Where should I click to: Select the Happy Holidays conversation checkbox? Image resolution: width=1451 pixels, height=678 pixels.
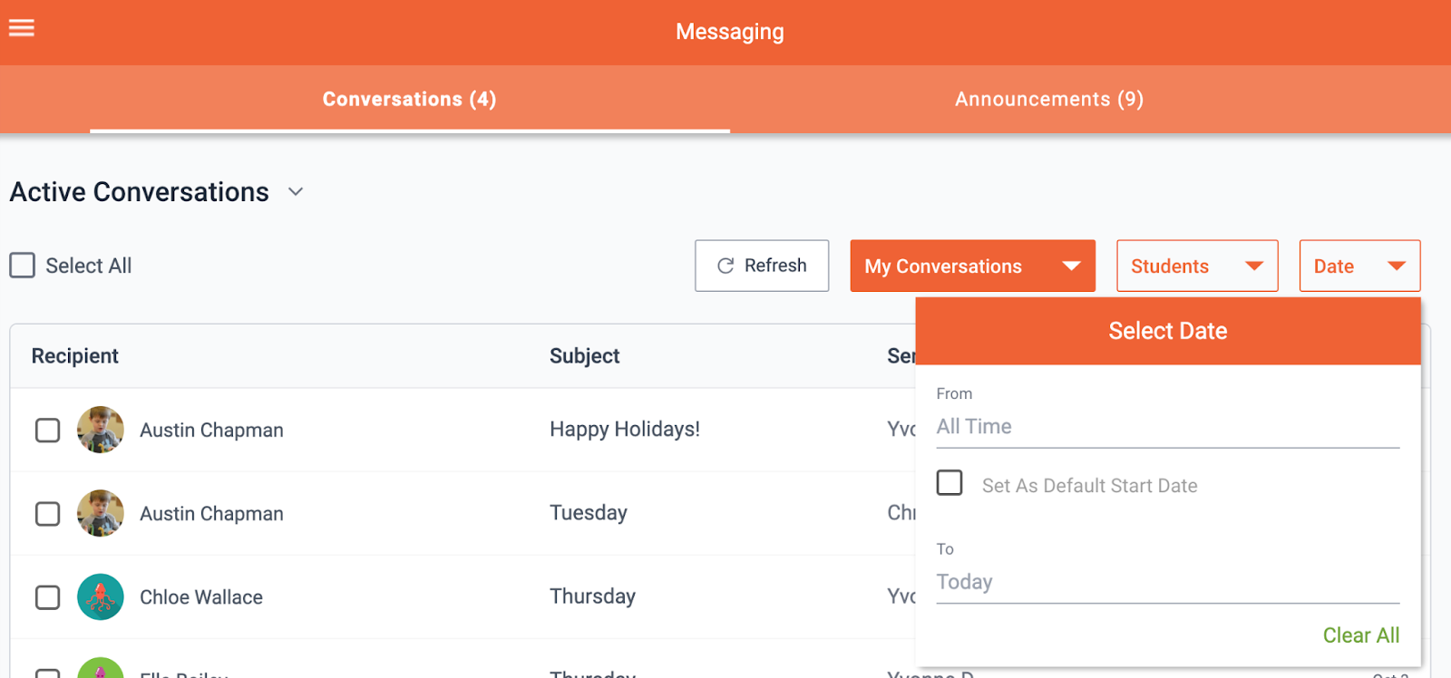tap(48, 431)
